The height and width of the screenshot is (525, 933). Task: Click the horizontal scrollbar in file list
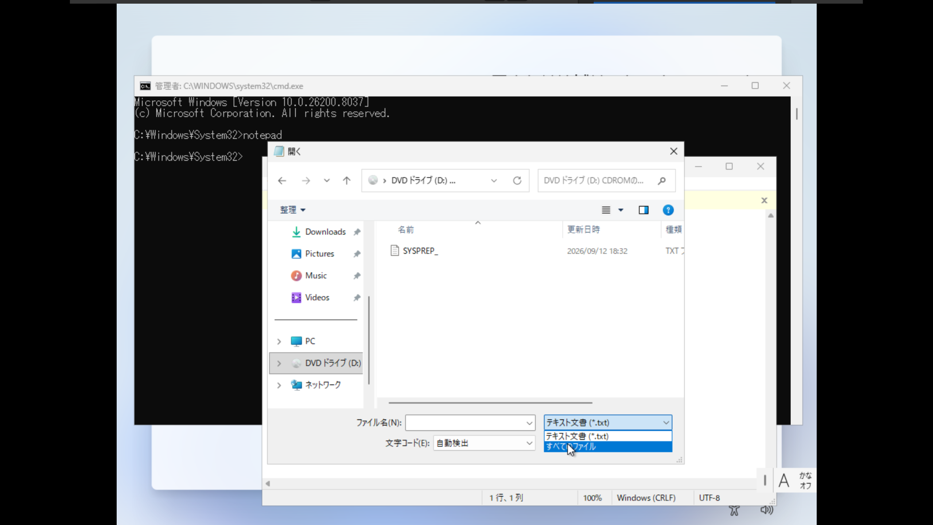tap(490, 403)
